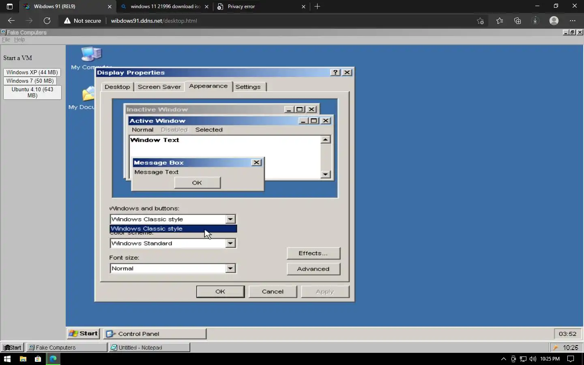Start the Windows 7 (50 MB) VM
The width and height of the screenshot is (584, 365).
click(x=30, y=81)
